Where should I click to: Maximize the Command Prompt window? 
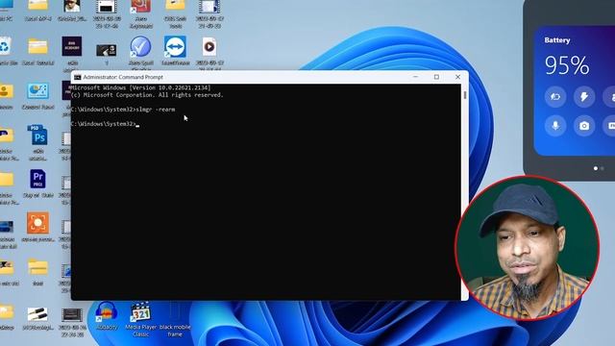point(436,77)
